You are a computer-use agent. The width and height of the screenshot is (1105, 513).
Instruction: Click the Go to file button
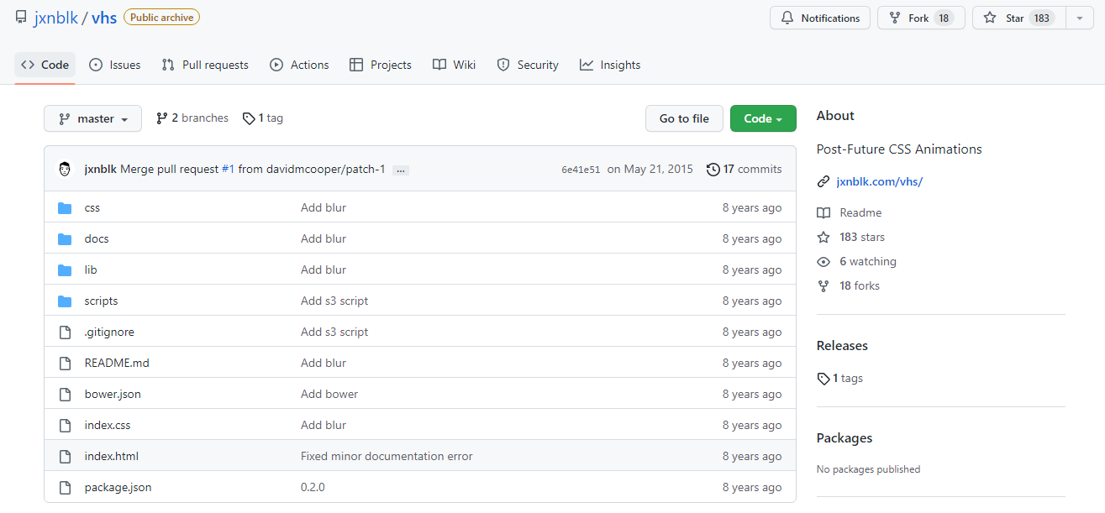point(684,118)
